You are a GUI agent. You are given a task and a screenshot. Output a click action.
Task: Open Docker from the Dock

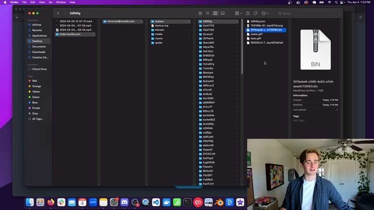[x=167, y=202]
